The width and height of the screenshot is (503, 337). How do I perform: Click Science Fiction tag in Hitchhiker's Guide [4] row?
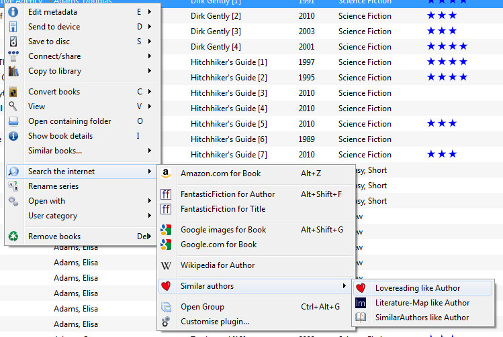coord(365,109)
